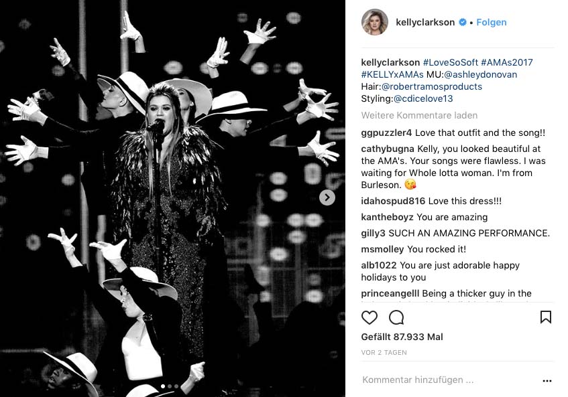
Task: Select the second carousel dot indicator
Action: pyautogui.click(x=170, y=386)
